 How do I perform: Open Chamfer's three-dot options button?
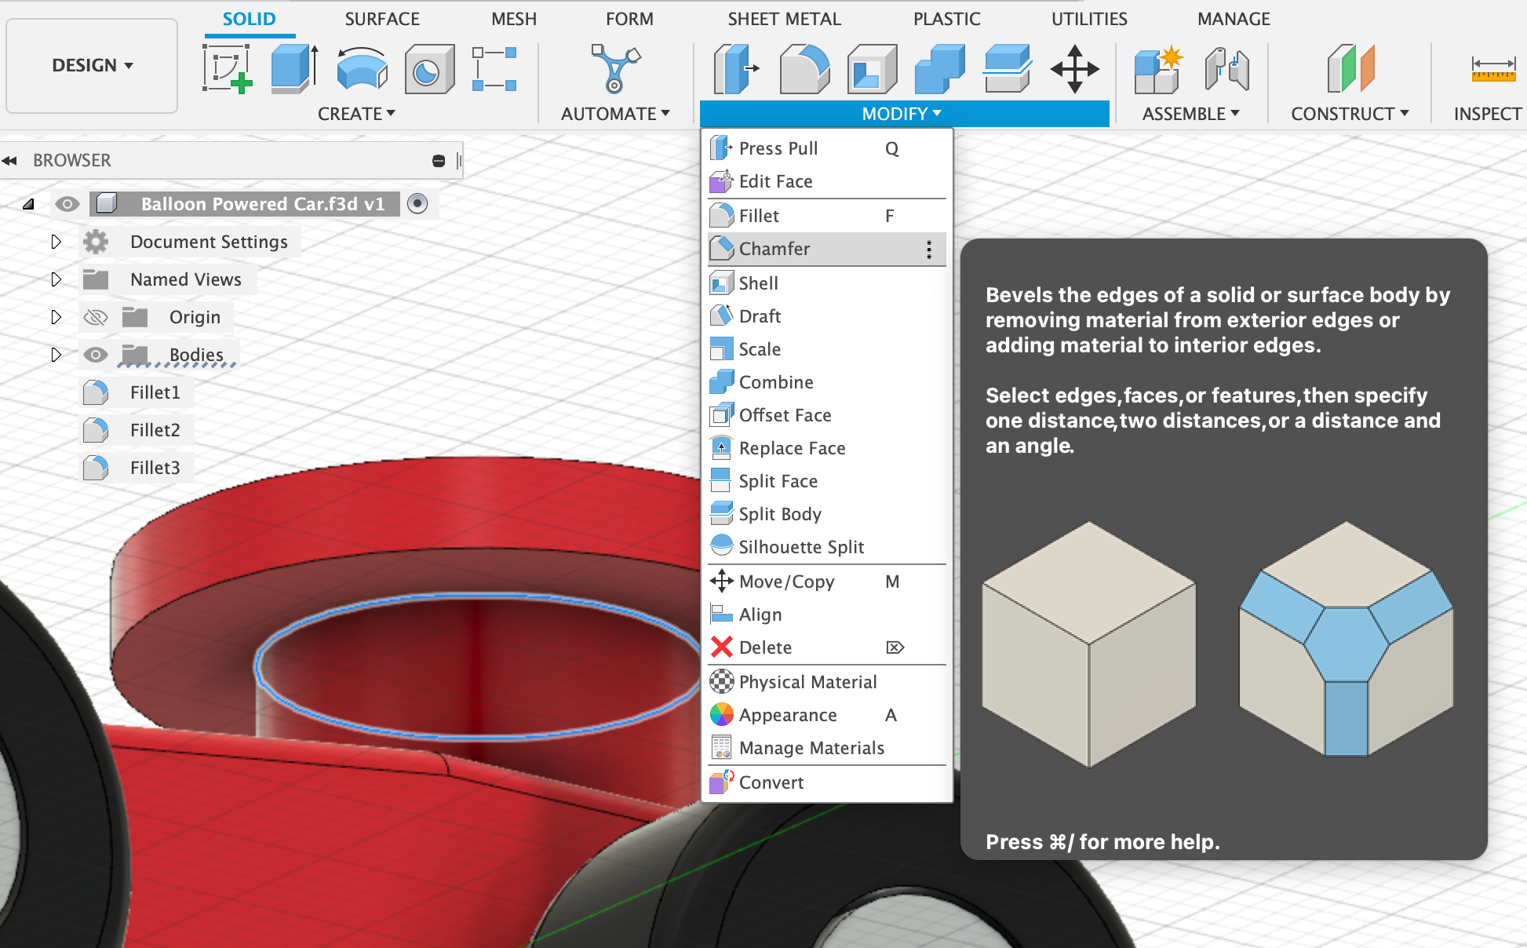[x=929, y=250]
